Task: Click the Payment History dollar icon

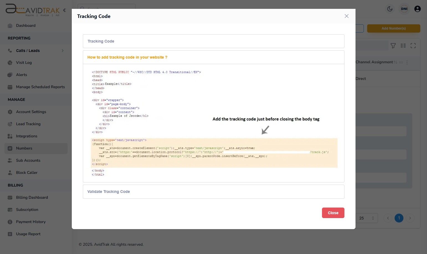Action: tap(10, 222)
